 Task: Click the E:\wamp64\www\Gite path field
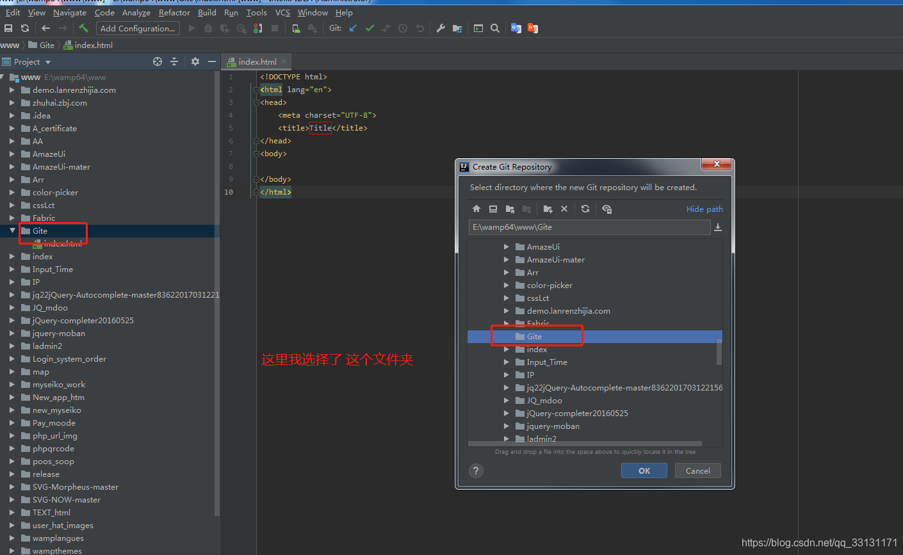click(x=589, y=227)
